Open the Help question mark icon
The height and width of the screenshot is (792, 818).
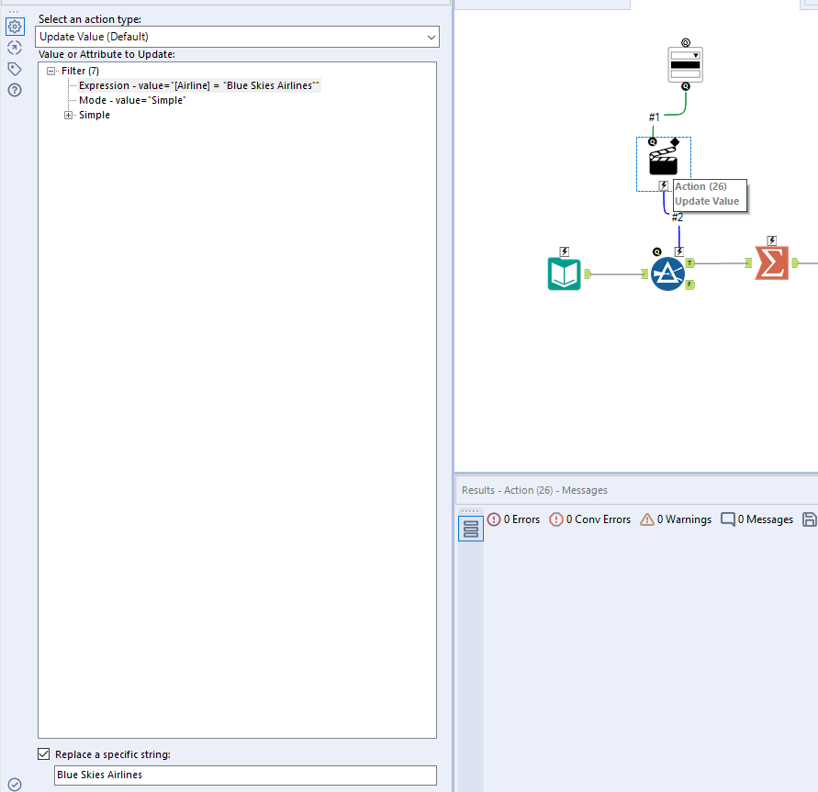click(15, 90)
